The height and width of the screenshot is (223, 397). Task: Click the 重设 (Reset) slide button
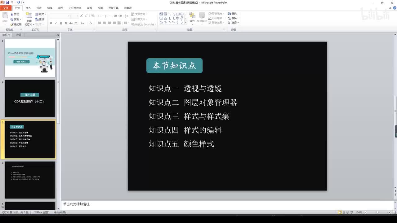[40, 19]
